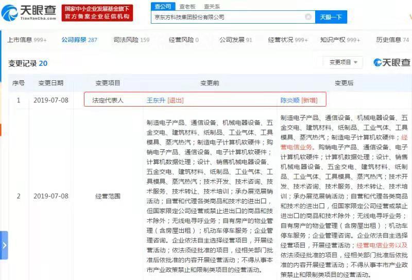Click the [新增] tag next to 陈炎顺
The width and height of the screenshot is (412, 280).
point(310,100)
